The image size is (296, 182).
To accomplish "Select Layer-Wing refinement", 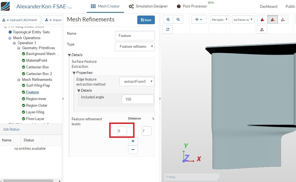I will pyautogui.click(x=35, y=112).
